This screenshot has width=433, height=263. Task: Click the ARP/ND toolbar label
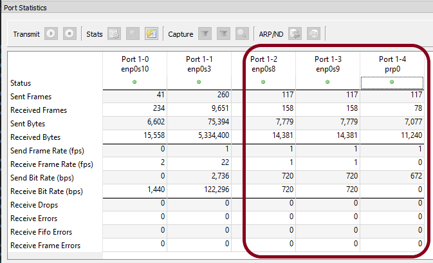(271, 34)
